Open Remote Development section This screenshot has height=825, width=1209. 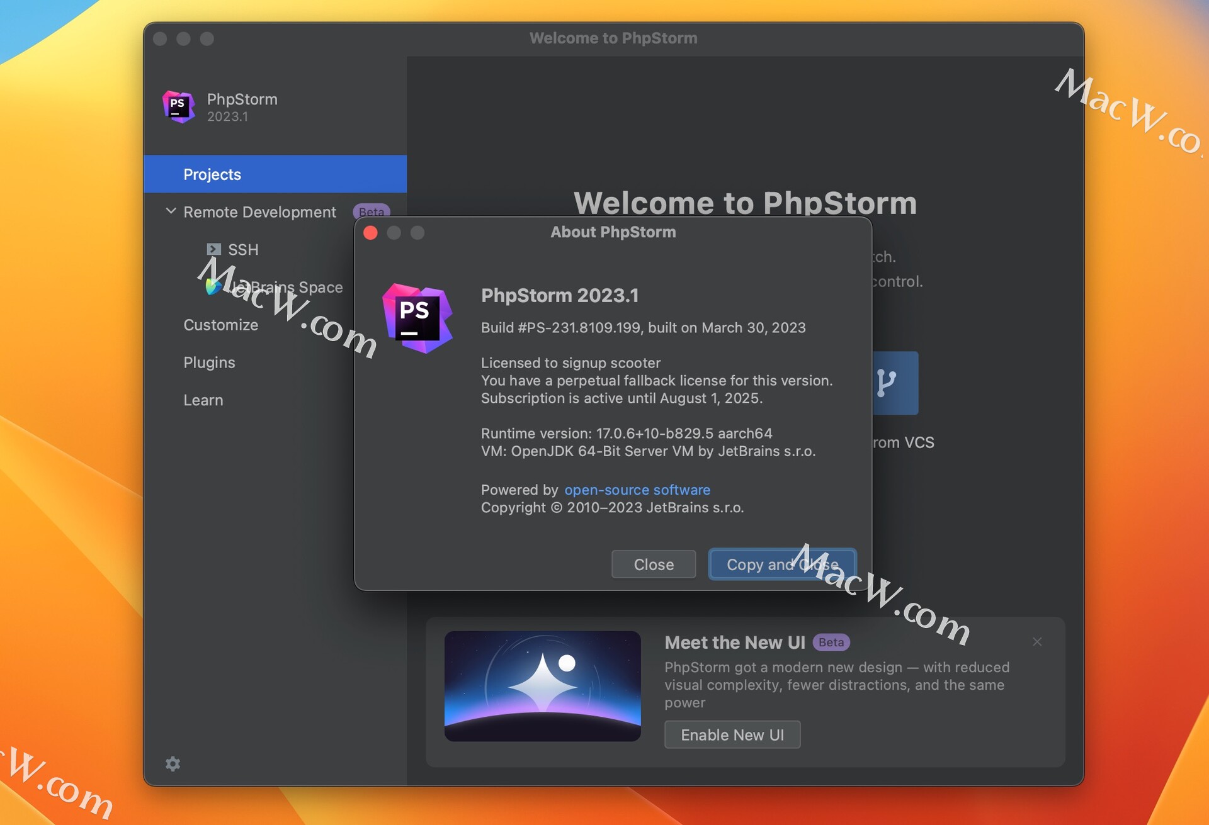(x=259, y=212)
